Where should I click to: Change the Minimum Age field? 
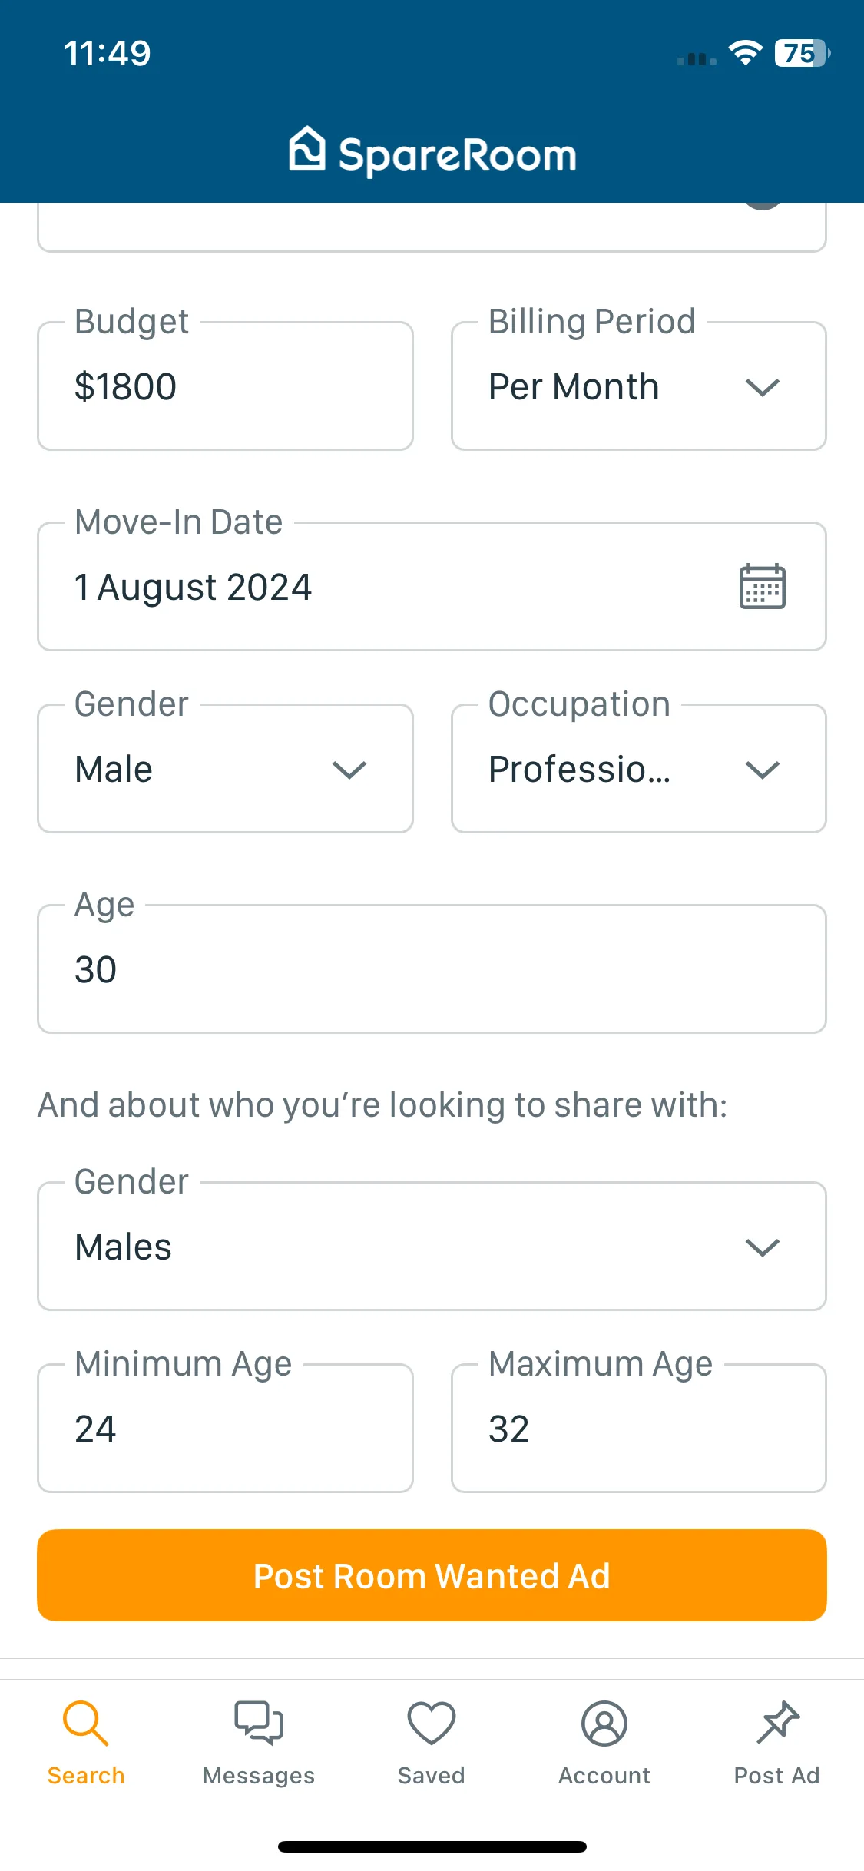click(x=225, y=1429)
